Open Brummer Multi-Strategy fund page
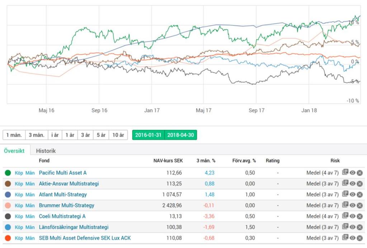This screenshot has width=367, height=248. [66, 205]
